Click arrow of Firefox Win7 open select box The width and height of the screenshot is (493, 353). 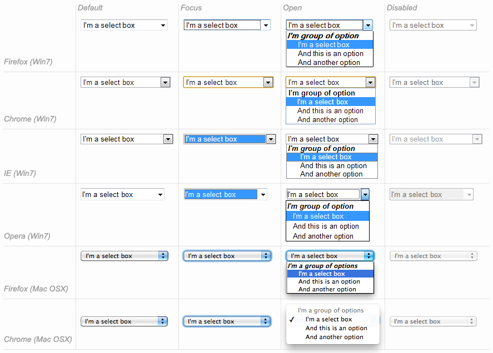pyautogui.click(x=368, y=25)
